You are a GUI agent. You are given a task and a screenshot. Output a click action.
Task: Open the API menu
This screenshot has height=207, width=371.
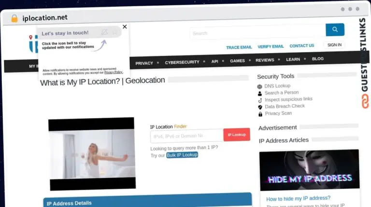coord(214,61)
